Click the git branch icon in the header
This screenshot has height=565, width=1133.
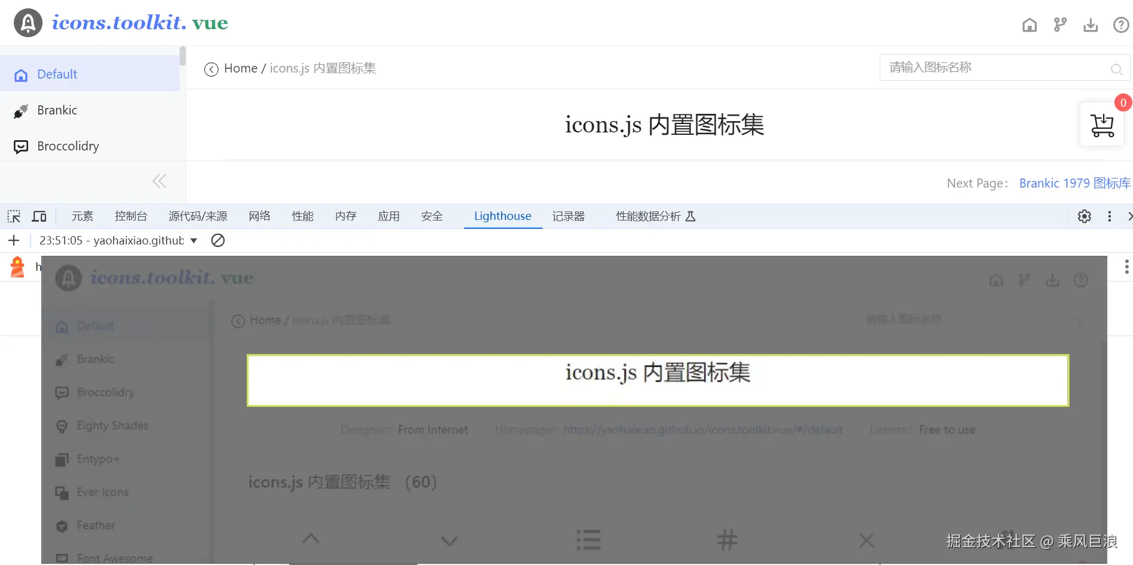pos(1060,25)
